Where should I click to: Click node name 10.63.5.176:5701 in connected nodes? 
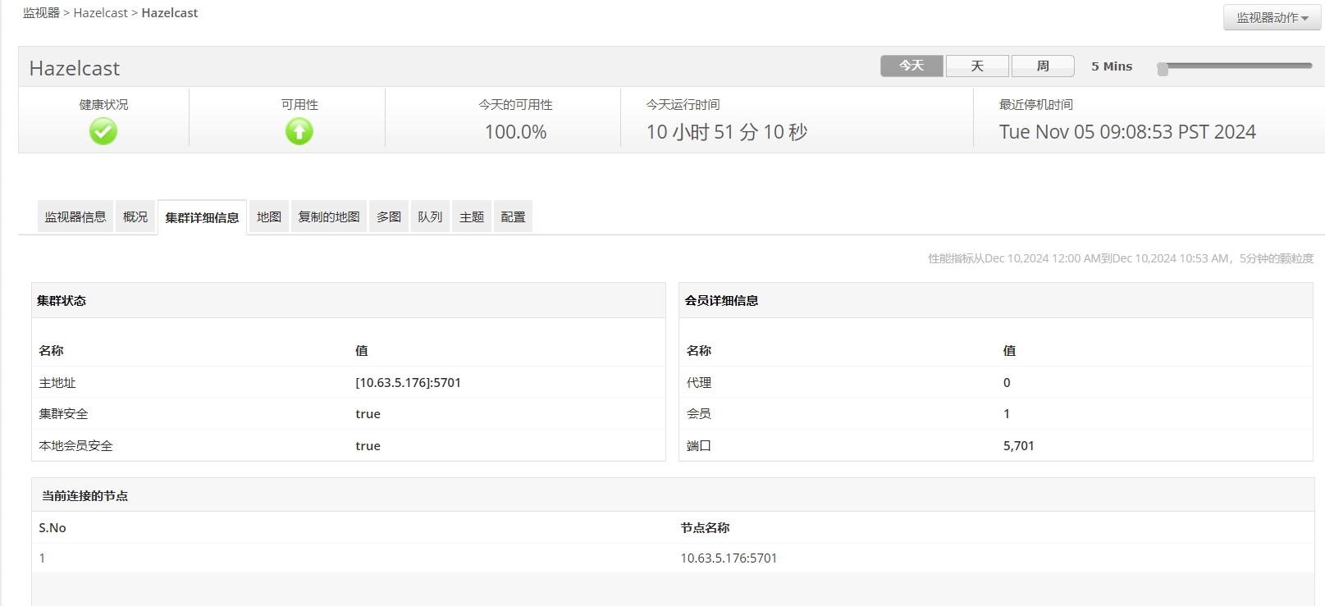[729, 558]
